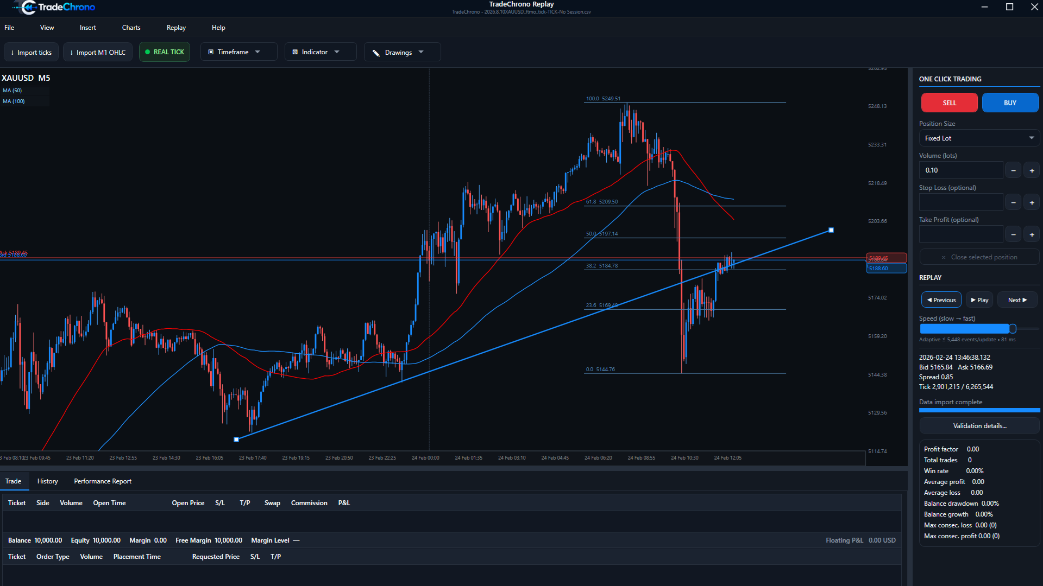Open the Indicator dropdown
Image resolution: width=1043 pixels, height=586 pixels.
[x=321, y=52]
